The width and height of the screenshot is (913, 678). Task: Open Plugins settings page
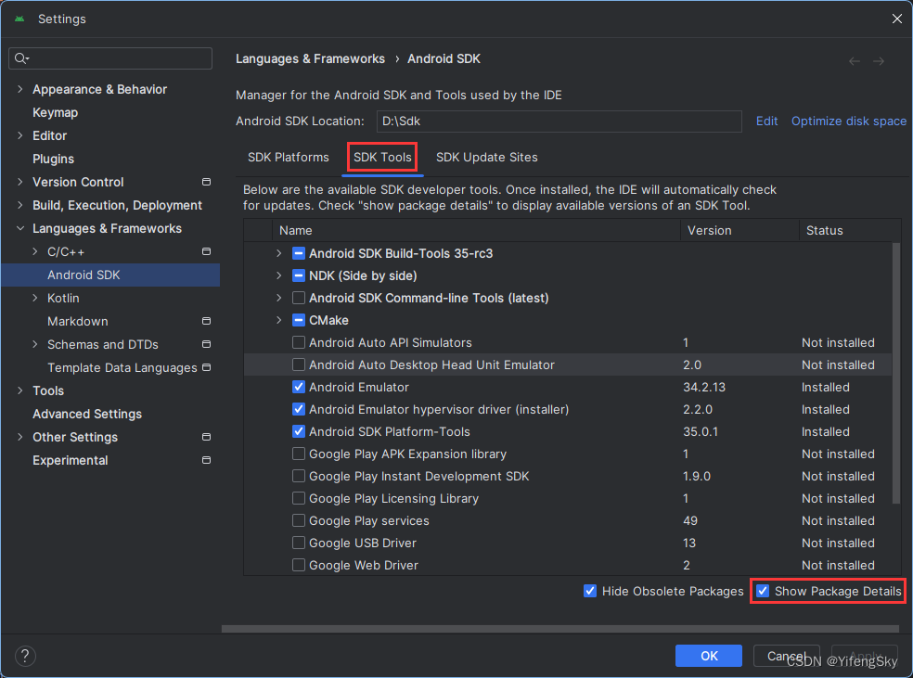pos(53,159)
